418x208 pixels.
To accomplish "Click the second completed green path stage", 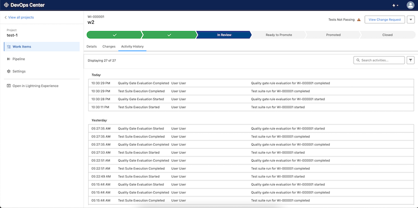I will click(x=169, y=35).
